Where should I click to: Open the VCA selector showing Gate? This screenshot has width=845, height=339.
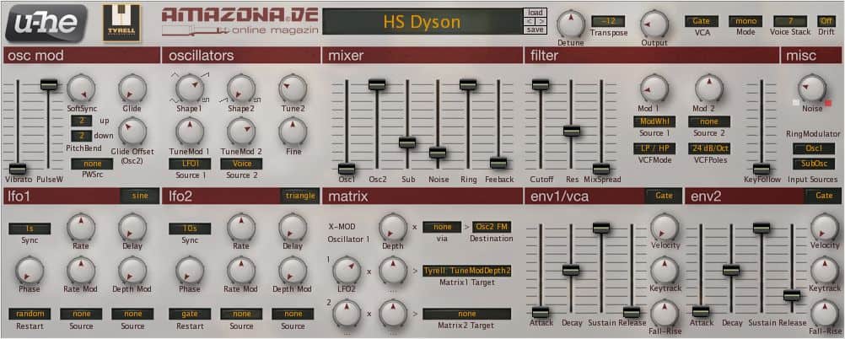click(x=701, y=21)
